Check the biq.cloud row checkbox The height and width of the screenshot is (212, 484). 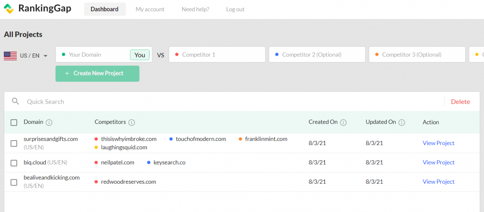point(14,163)
